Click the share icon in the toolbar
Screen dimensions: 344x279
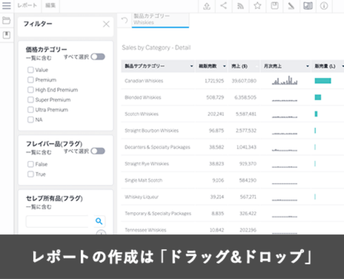[x=223, y=6]
